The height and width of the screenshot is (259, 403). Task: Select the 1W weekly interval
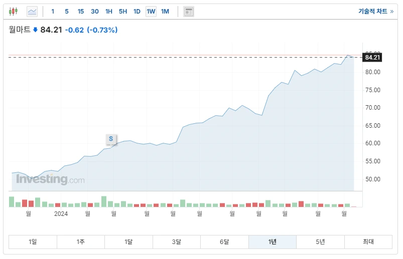pyautogui.click(x=151, y=12)
